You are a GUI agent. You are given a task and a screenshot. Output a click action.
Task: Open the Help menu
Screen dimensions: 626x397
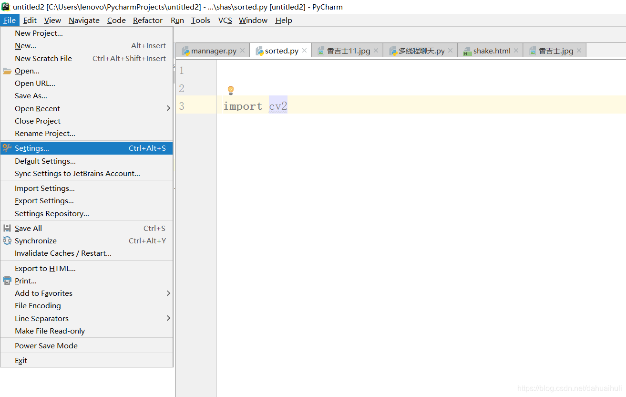(284, 20)
